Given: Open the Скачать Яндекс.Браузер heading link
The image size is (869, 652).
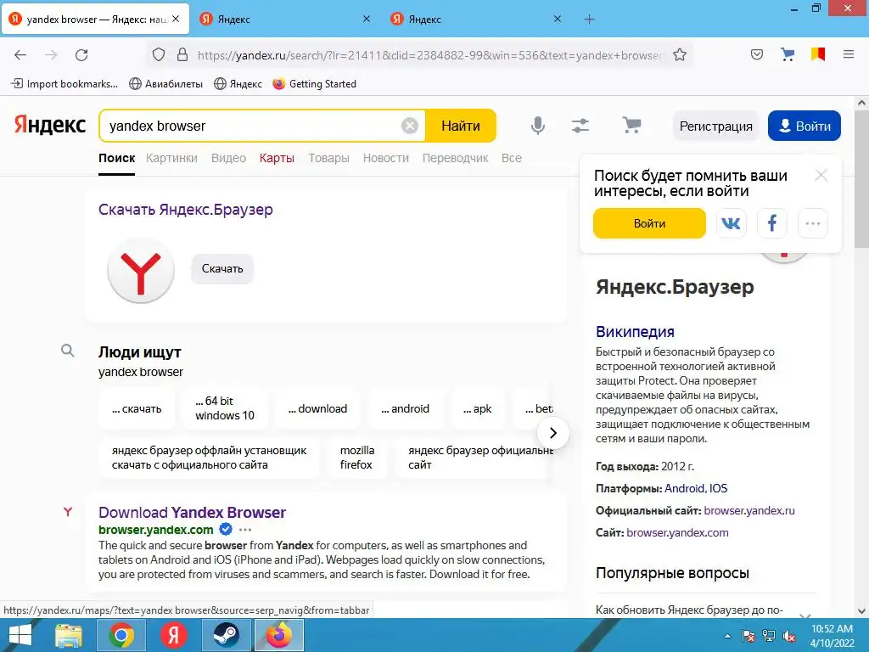Looking at the screenshot, I should [186, 210].
